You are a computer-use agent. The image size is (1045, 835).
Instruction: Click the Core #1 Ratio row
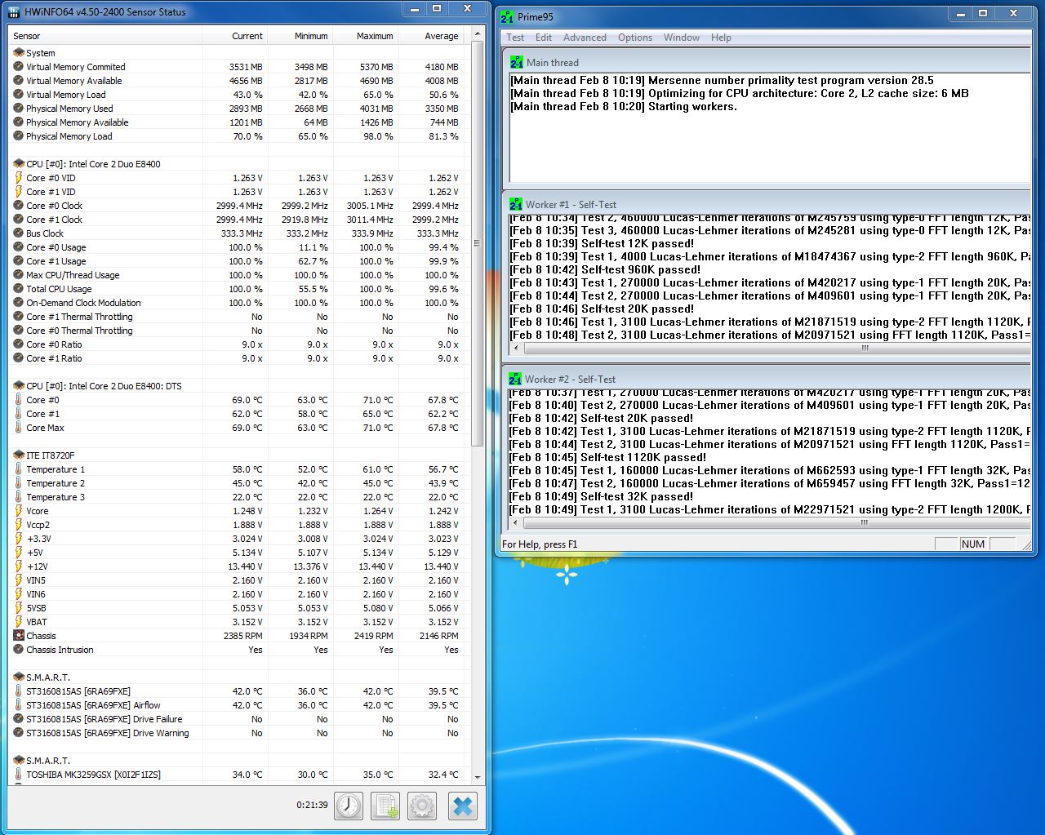pyautogui.click(x=237, y=358)
